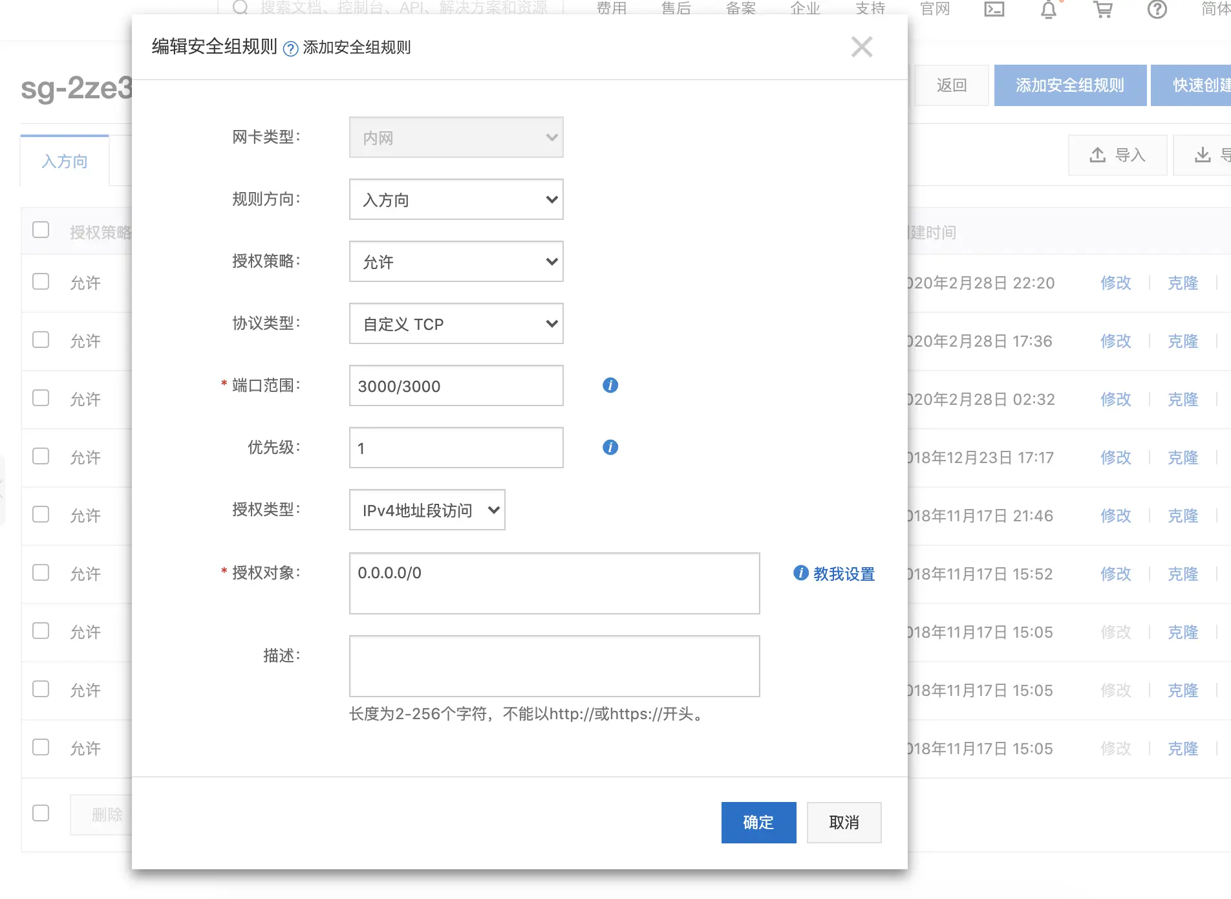Click the help question mark next to dialog title
Screen dimensions: 1231x899
[291, 49]
